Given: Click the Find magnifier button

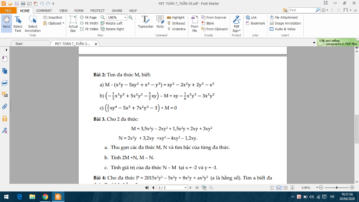Looking at the screenshot, I should point(318,10).
